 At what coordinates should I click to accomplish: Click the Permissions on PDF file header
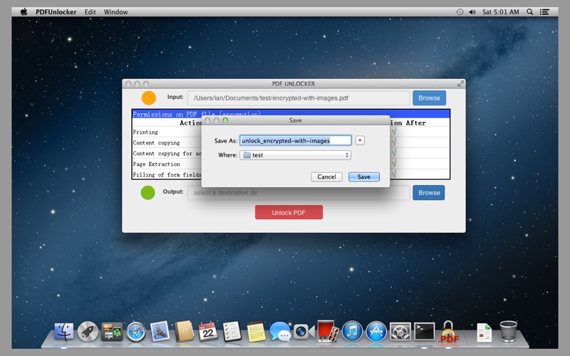point(291,114)
